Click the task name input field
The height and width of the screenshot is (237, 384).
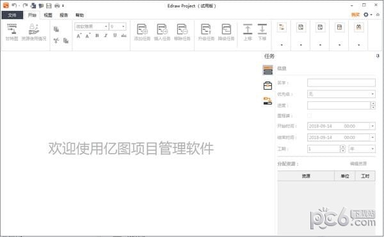(x=341, y=83)
